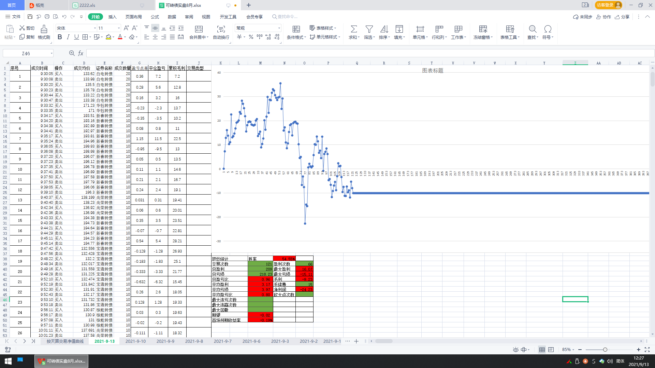Click the Share (分享) button
Image resolution: width=655 pixels, height=368 pixels.
coord(622,17)
